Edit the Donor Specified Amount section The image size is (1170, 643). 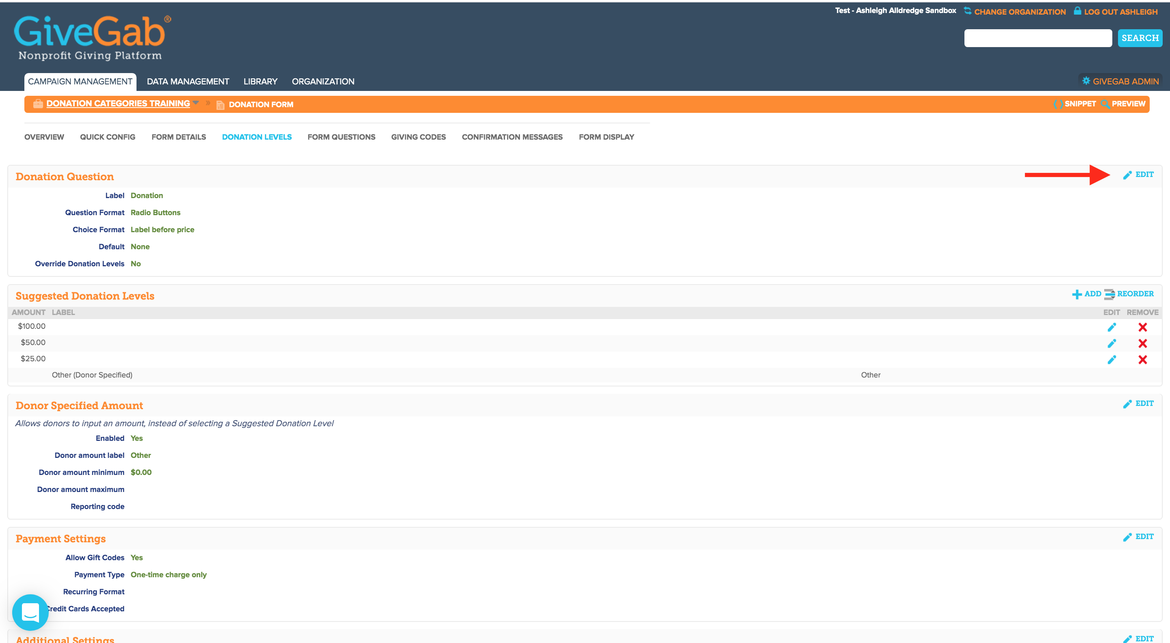tap(1138, 404)
